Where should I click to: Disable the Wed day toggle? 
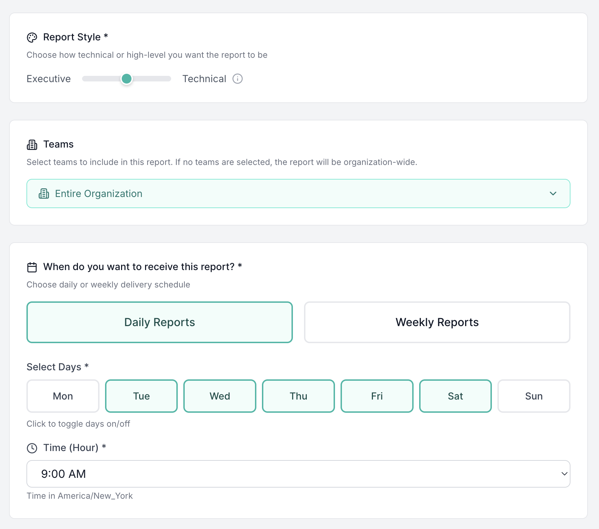[x=219, y=396]
